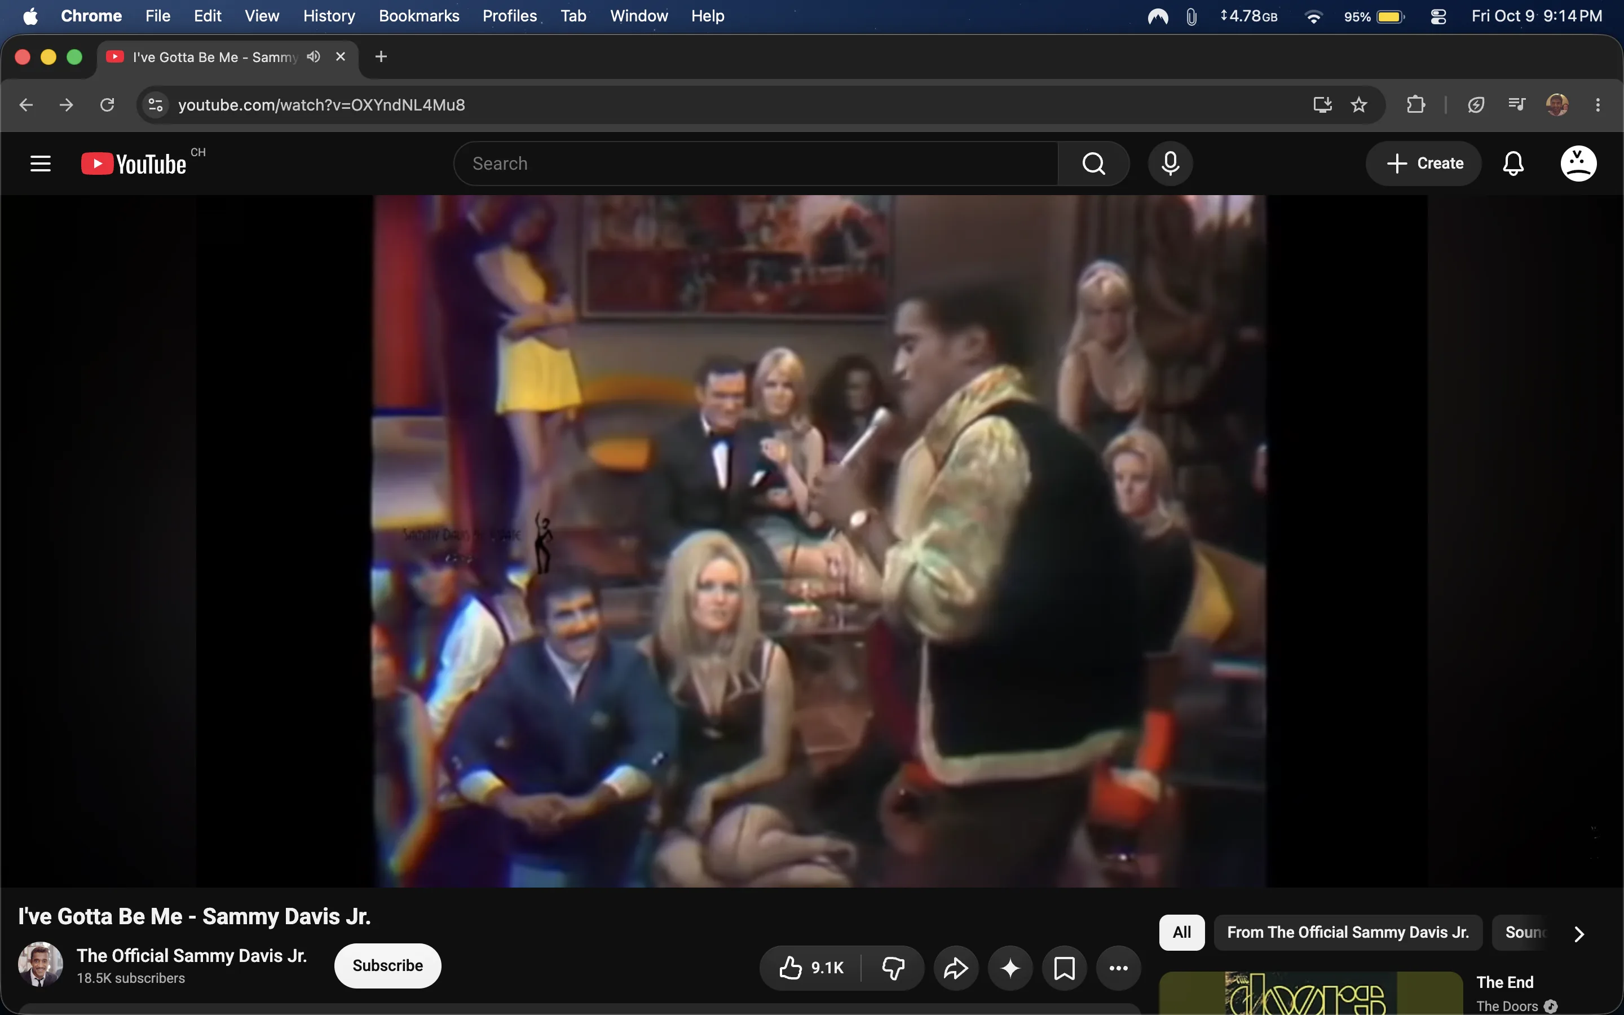Click the install app icon in address bar
The height and width of the screenshot is (1015, 1624).
tap(1322, 105)
